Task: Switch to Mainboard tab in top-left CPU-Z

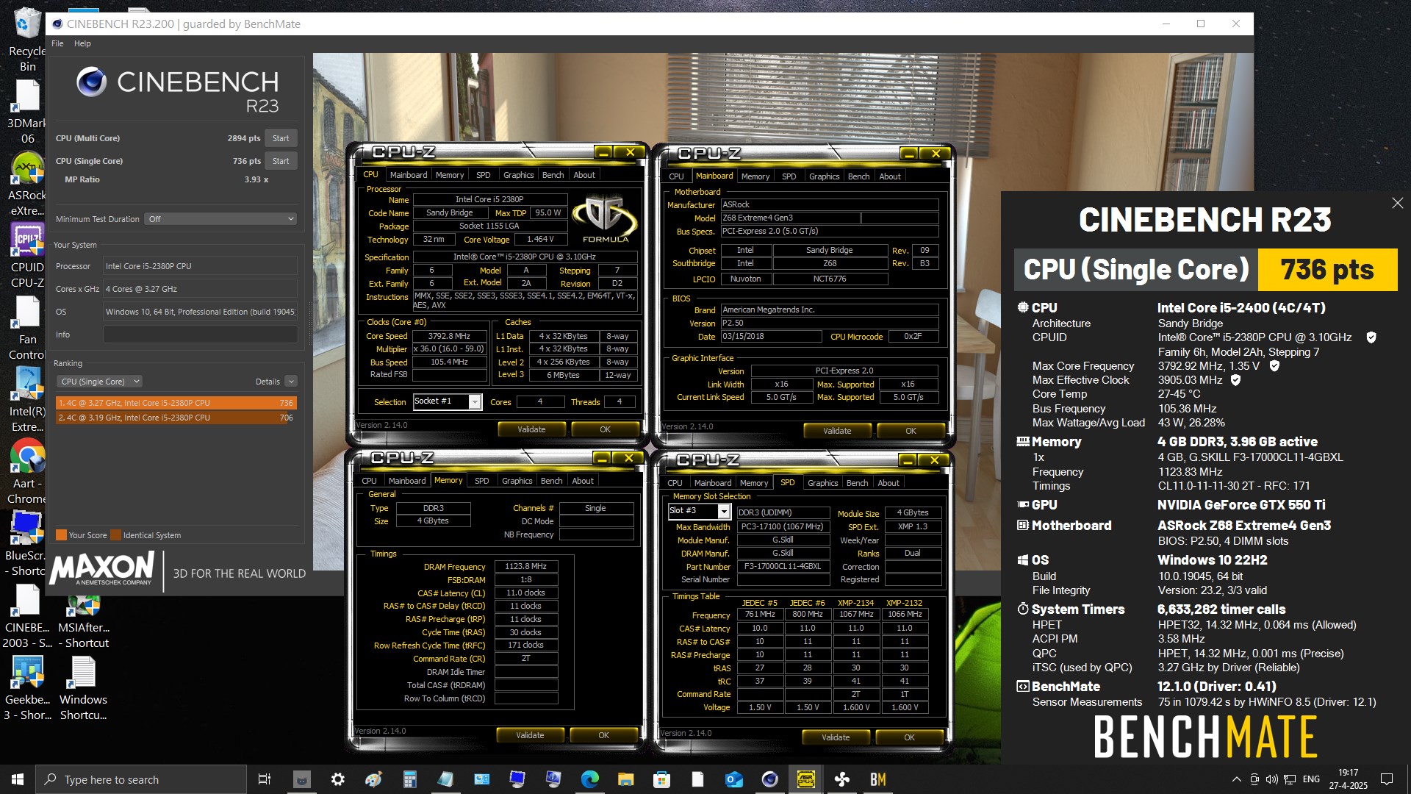Action: pyautogui.click(x=408, y=175)
